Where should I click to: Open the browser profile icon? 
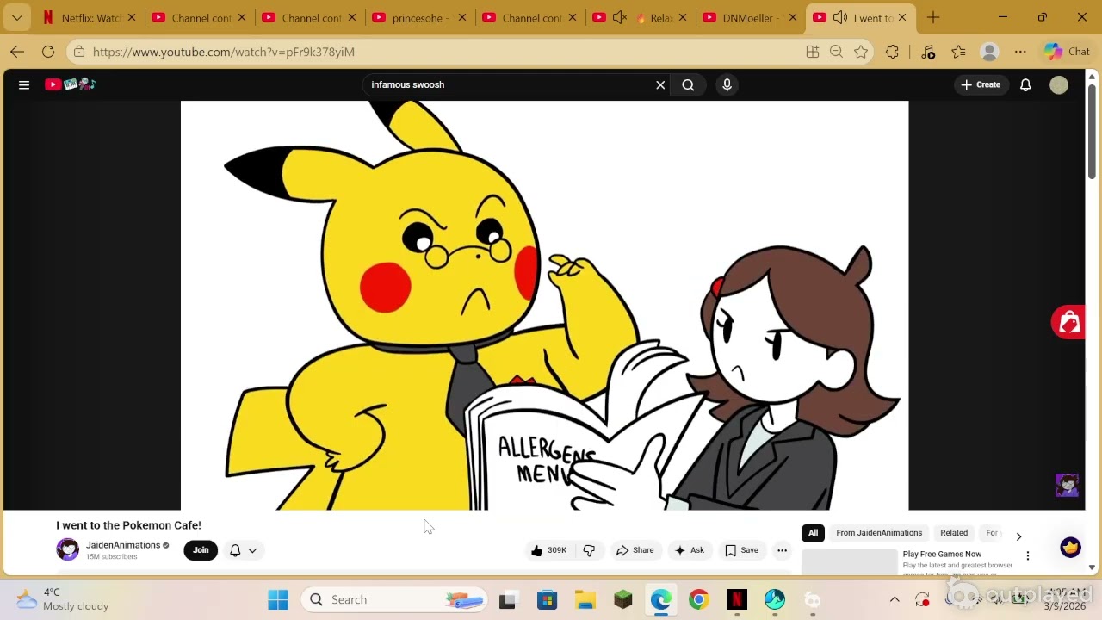(990, 52)
